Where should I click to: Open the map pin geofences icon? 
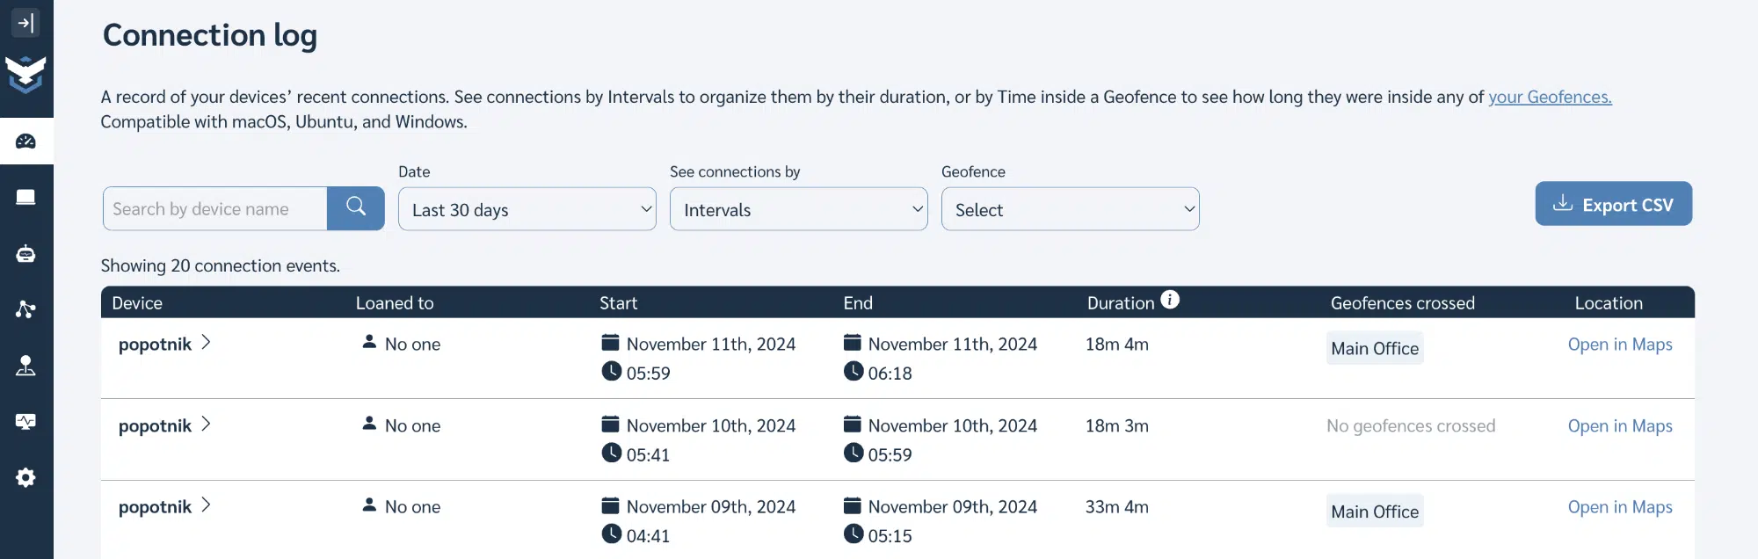(x=26, y=366)
